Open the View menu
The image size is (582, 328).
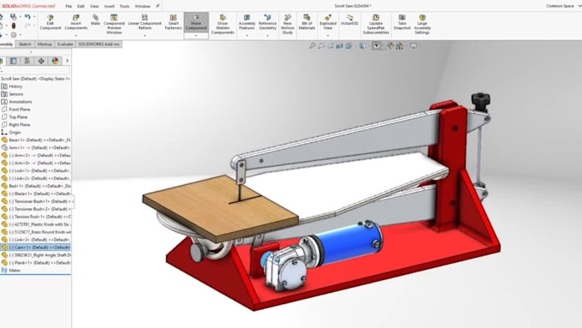(94, 6)
